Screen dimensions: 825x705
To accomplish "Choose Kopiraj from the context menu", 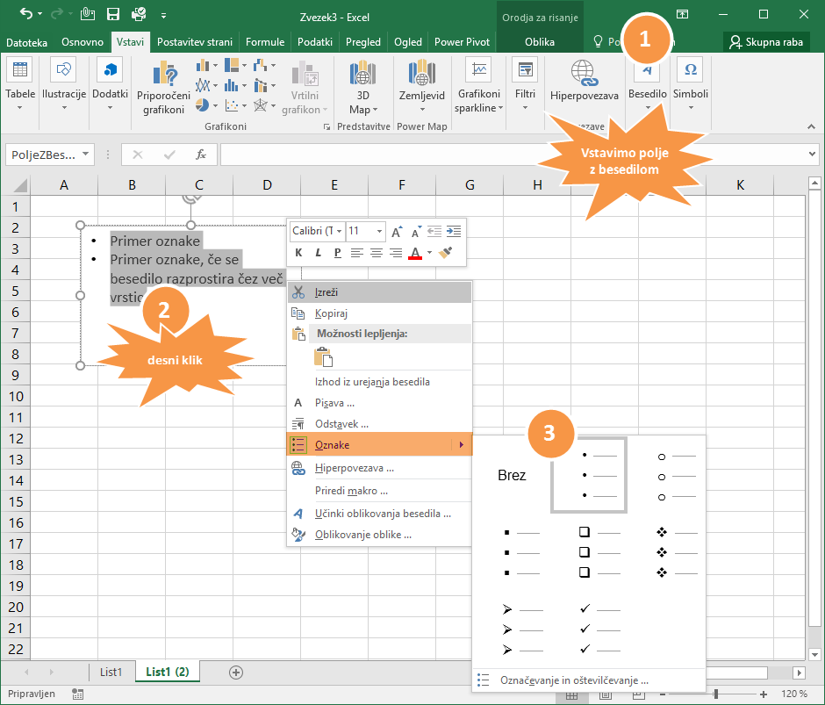I will [379, 313].
